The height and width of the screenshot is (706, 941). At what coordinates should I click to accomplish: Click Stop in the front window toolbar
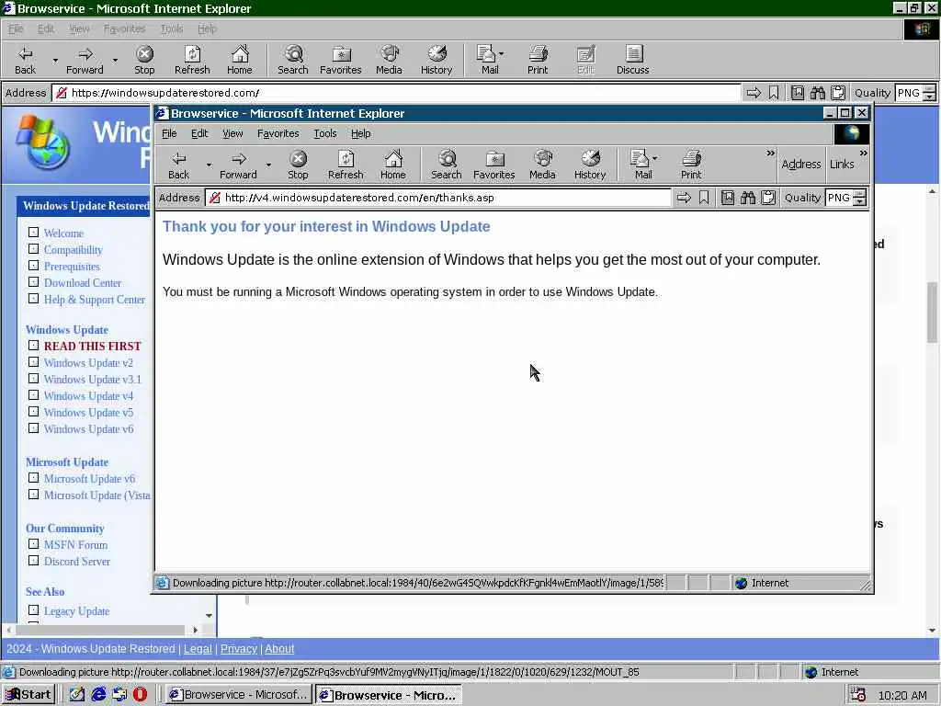point(298,165)
